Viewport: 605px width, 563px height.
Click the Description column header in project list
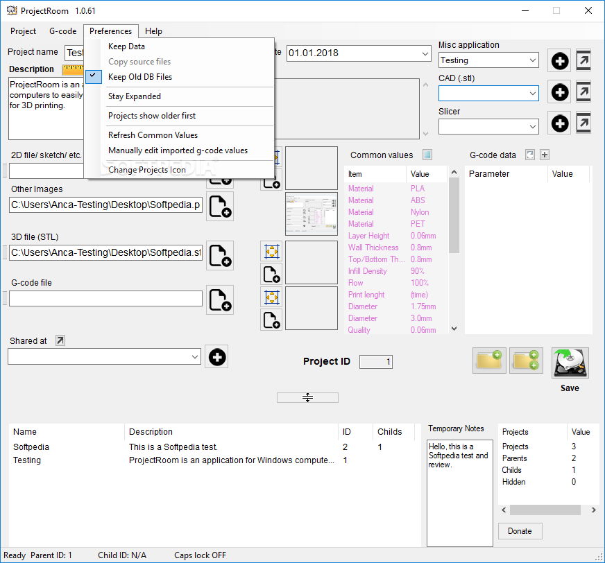231,432
